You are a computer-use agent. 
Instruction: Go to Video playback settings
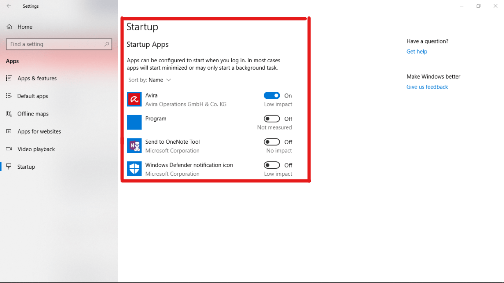[36, 149]
